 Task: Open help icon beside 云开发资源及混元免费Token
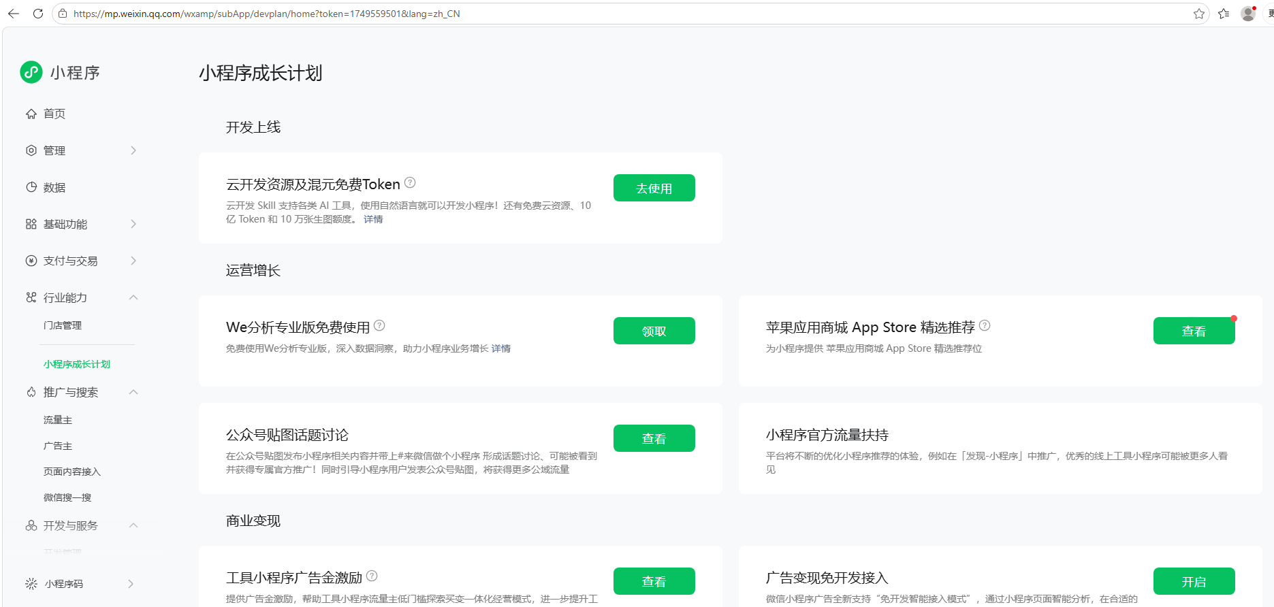click(410, 182)
